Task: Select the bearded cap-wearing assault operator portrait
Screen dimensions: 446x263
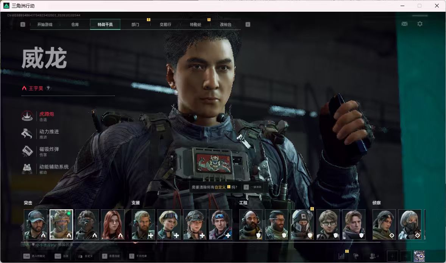Action: point(36,224)
